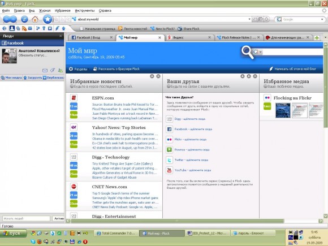Click the Flickr icon next to Flocking на Flickr
Image resolution: width=328 pixels, height=246 pixels.
[267, 98]
